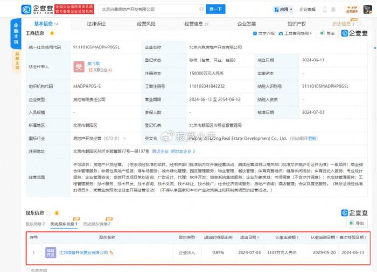
Task: Clear the search box with the X icon
Action: coord(201,9)
